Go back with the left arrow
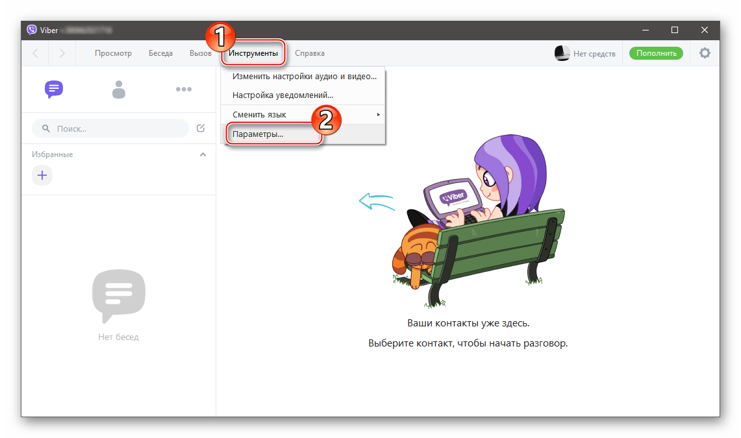This screenshot has height=438, width=741. (x=36, y=53)
